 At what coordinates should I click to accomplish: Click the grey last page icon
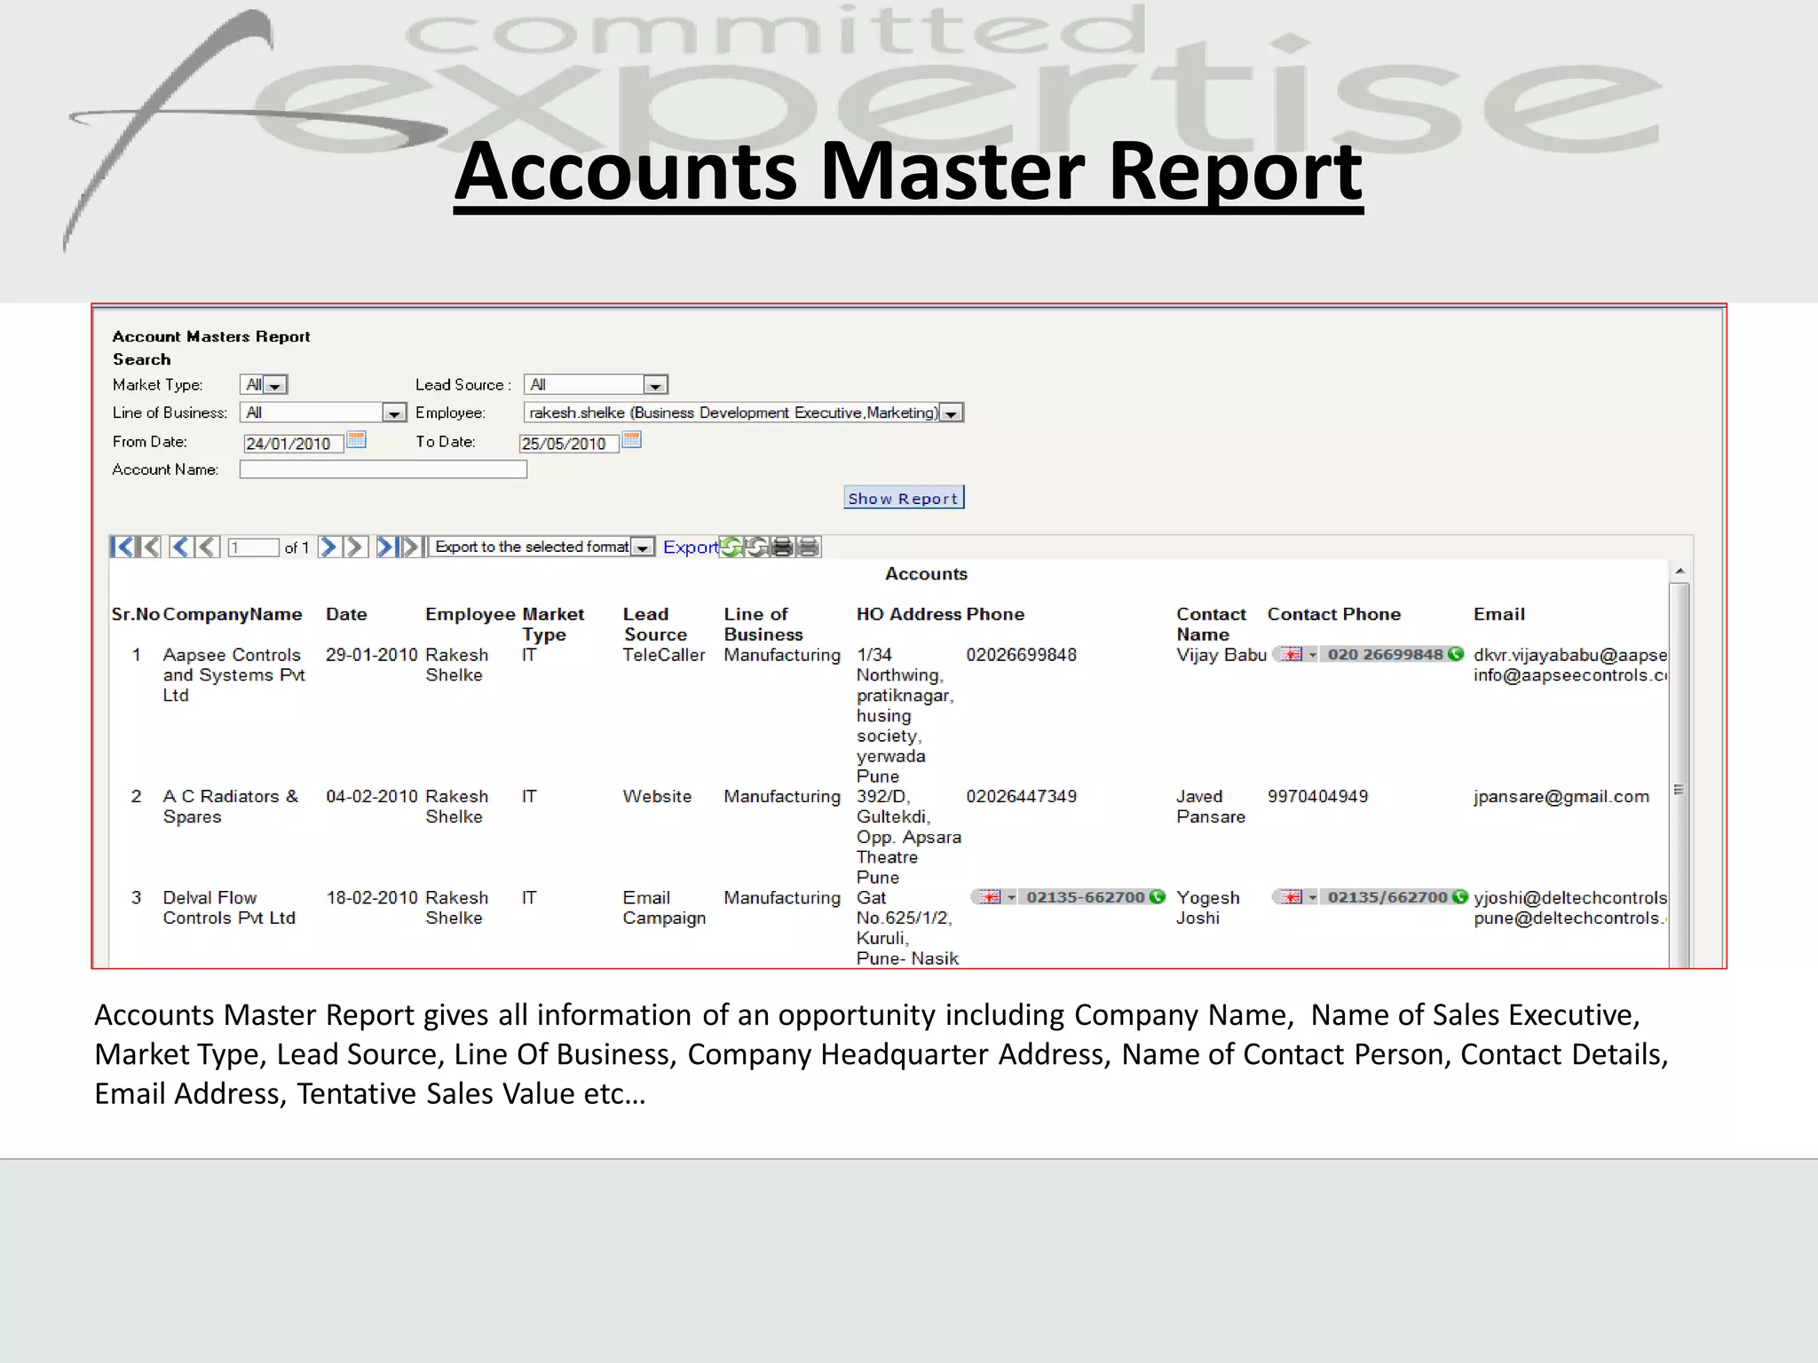[413, 547]
